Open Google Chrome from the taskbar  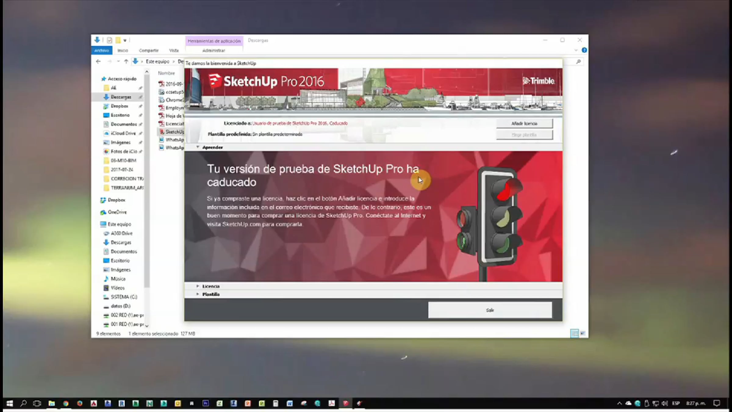tap(66, 403)
